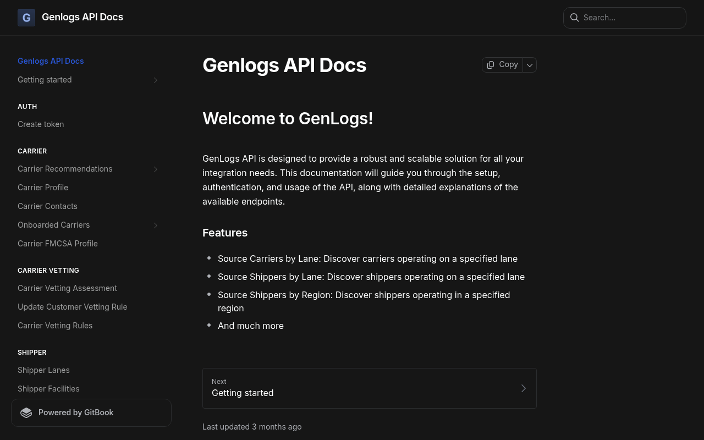Click the Copy icon in Copy button
Screen dimensions: 704x440
click(x=491, y=65)
